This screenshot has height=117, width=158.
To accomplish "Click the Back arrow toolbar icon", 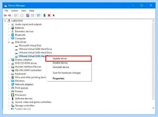I will tap(5, 16).
